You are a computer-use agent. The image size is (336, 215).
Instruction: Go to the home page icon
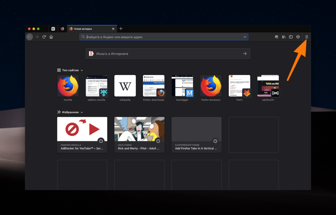tap(51, 37)
